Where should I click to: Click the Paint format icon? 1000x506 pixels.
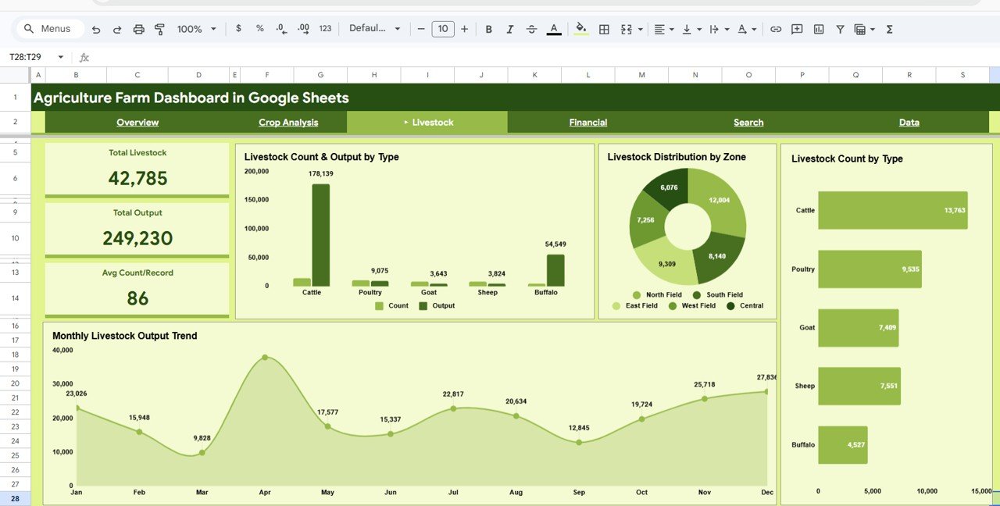(x=159, y=29)
